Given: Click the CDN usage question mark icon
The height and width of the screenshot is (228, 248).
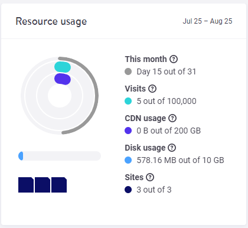Looking at the screenshot, I should click(x=172, y=118).
